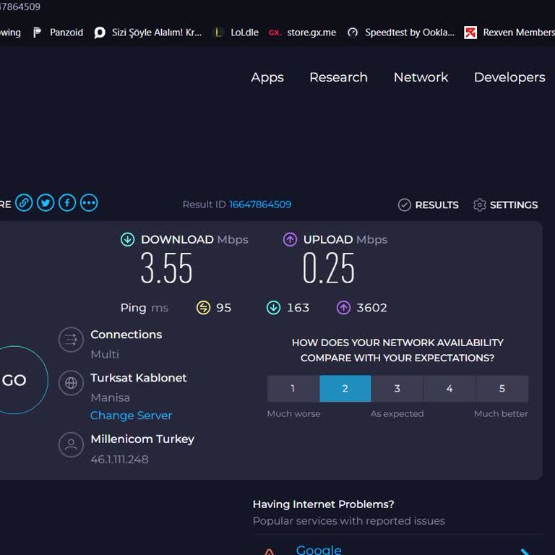Viewport: 555px width, 555px height.
Task: Share the result on Facebook
Action: click(67, 203)
